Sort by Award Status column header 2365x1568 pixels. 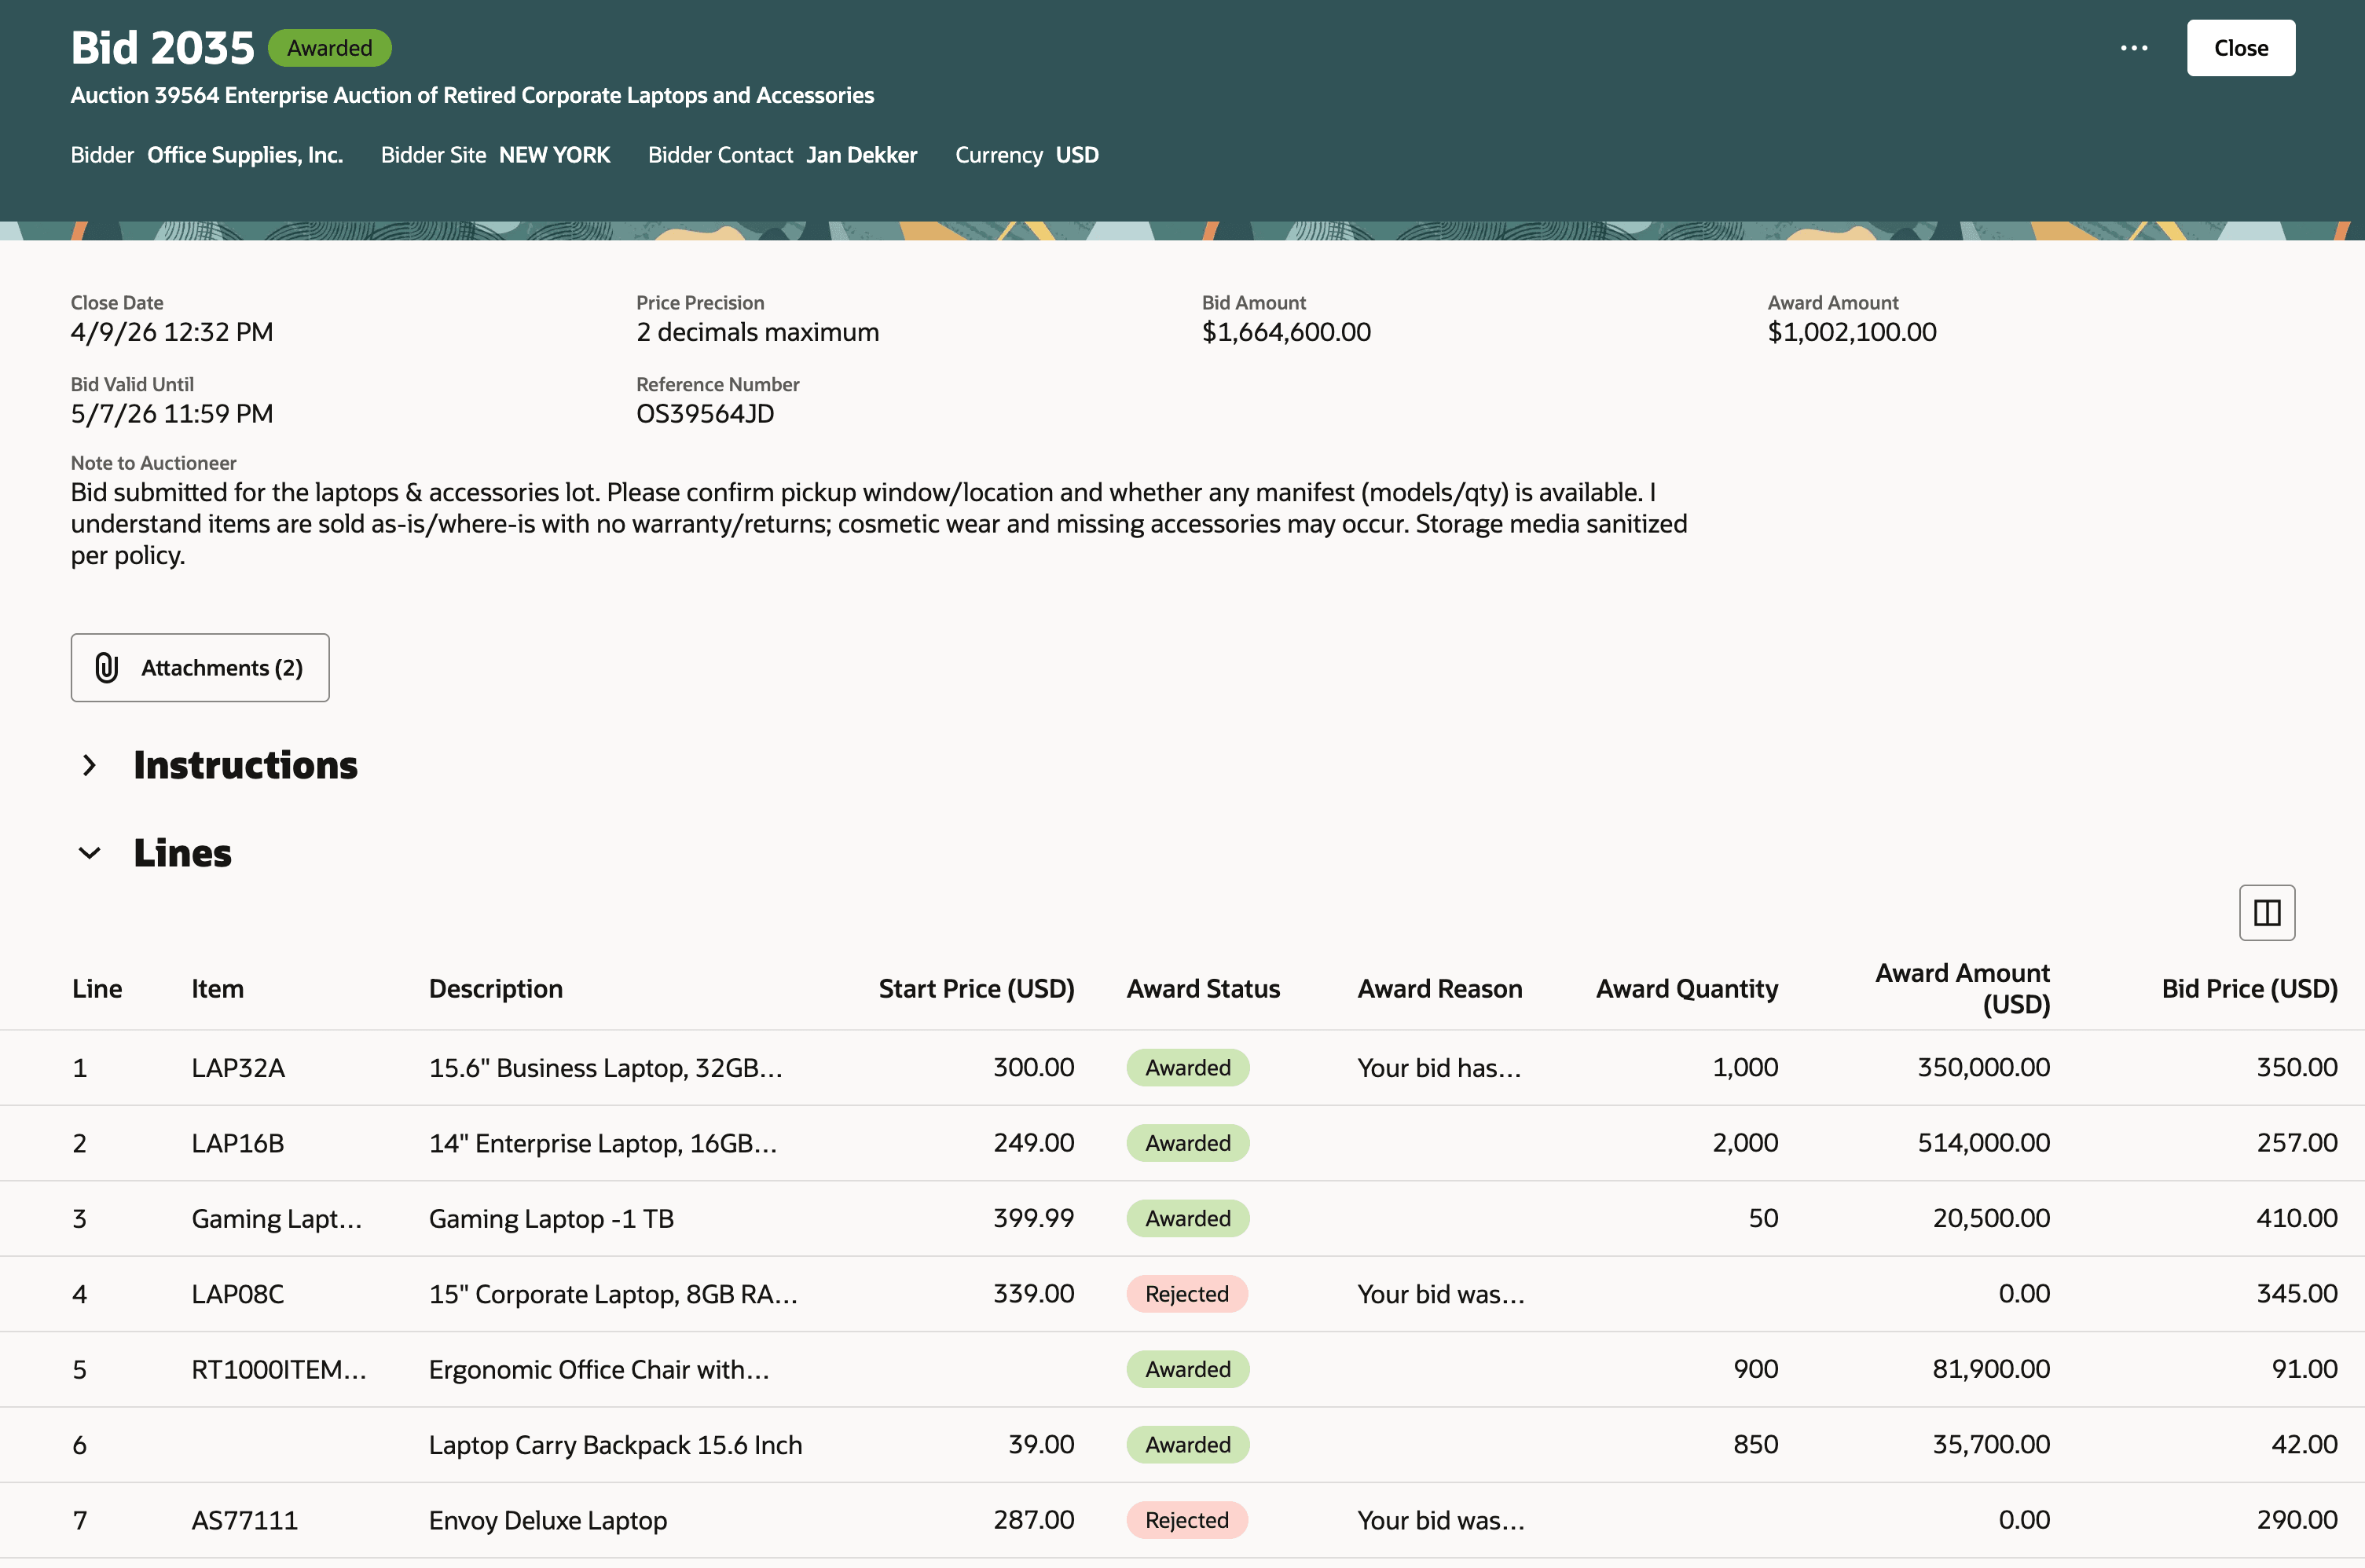coord(1203,989)
